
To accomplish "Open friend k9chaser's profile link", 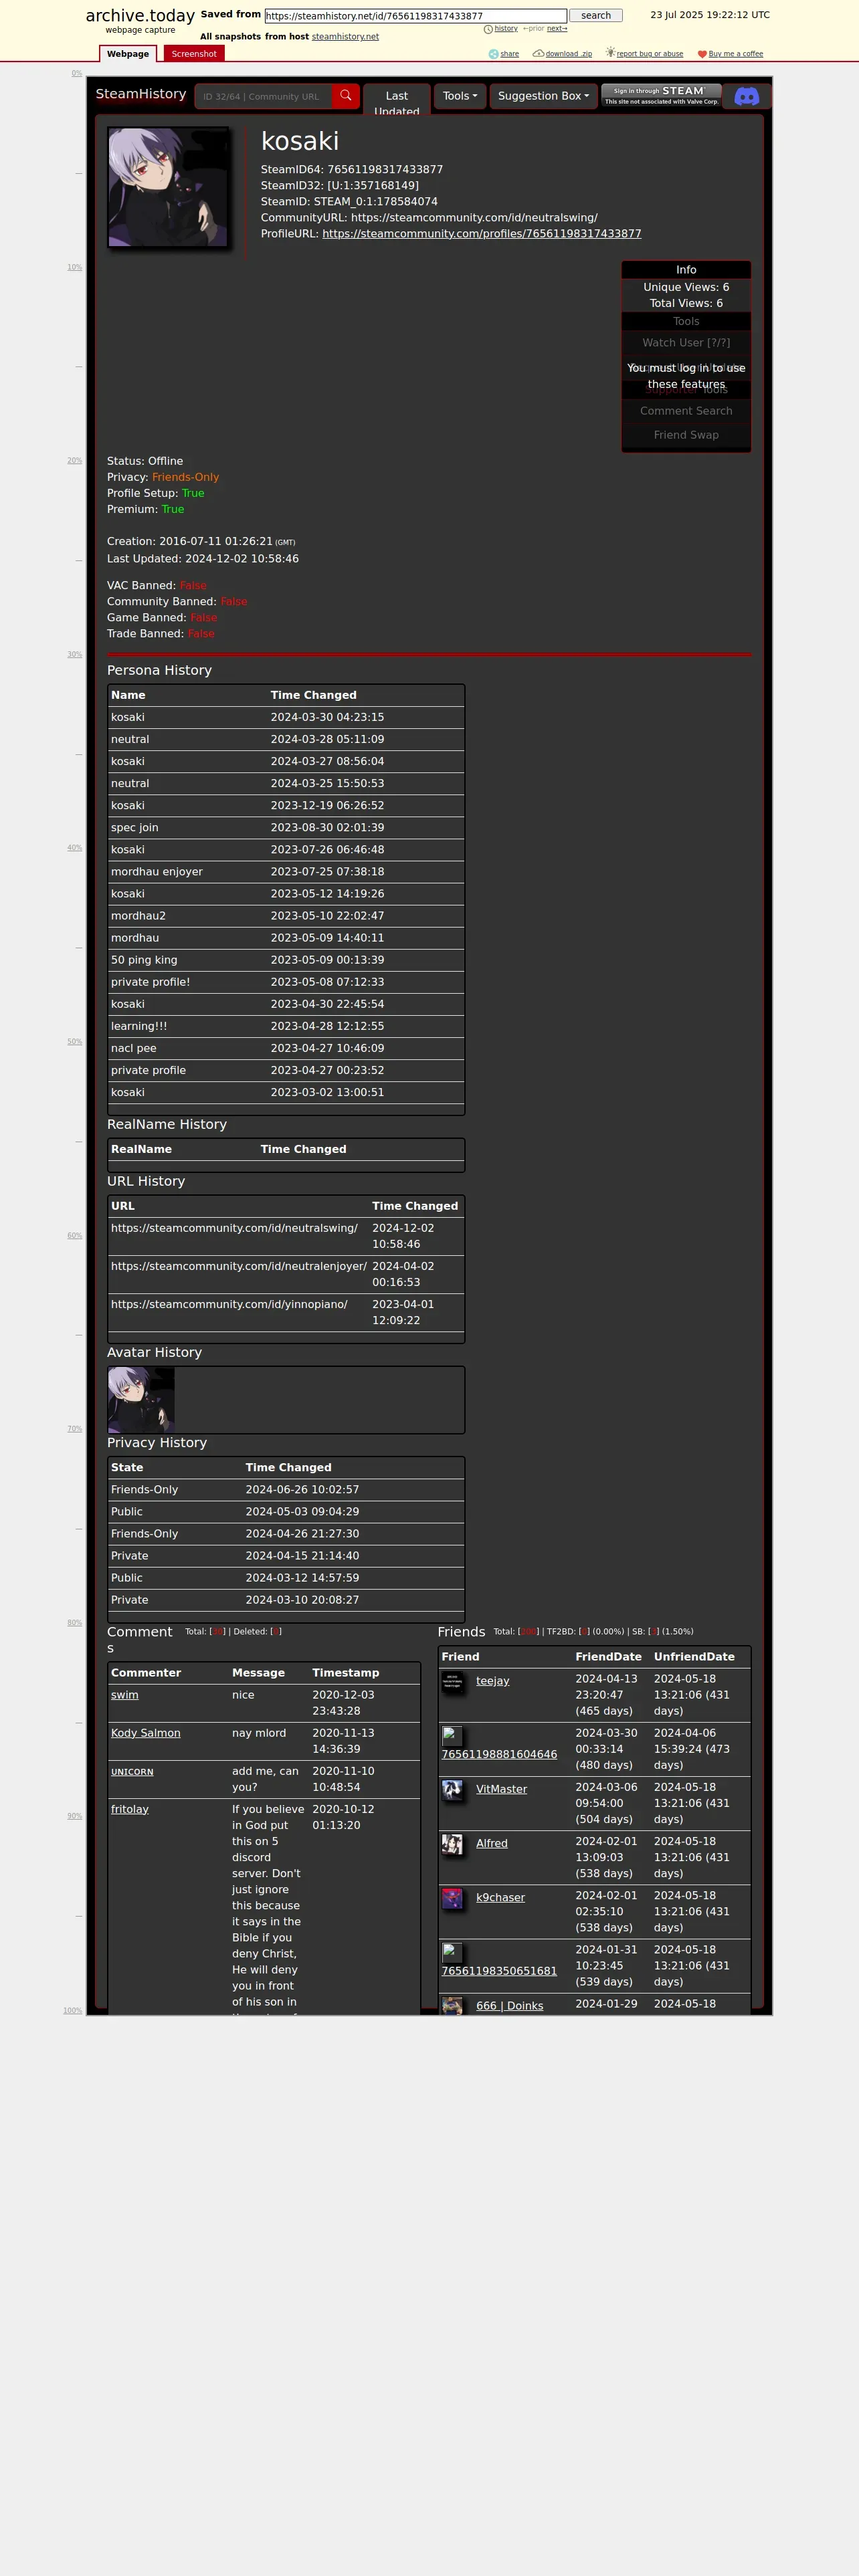I will tap(500, 1897).
